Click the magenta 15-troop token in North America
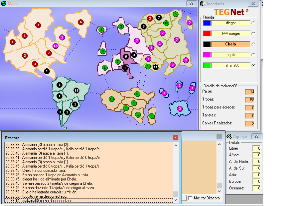Screen dimensions: 299x206 [56, 46]
